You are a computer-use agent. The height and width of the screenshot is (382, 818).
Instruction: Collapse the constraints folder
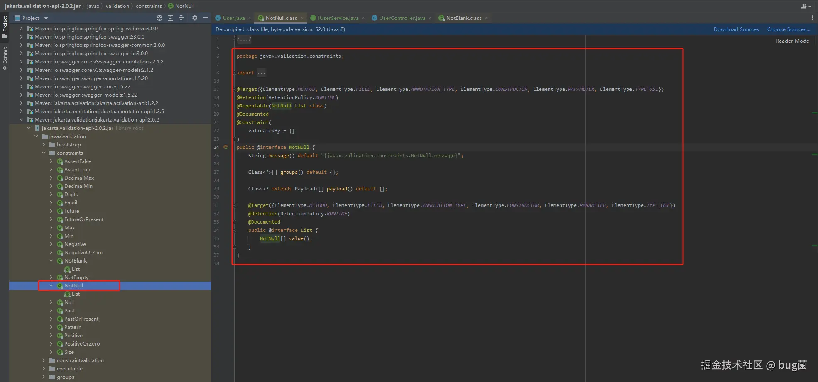[44, 153]
